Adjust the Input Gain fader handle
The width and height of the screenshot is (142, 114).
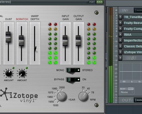(65, 41)
